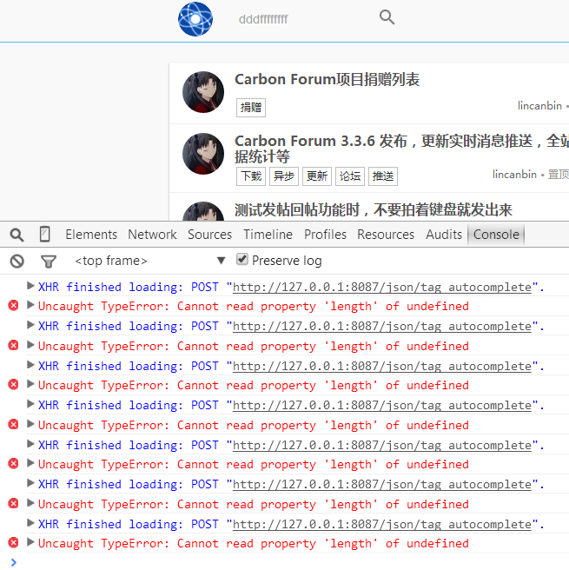Switch to the Network tab
Viewport: 569px width, 570px height.
152,235
